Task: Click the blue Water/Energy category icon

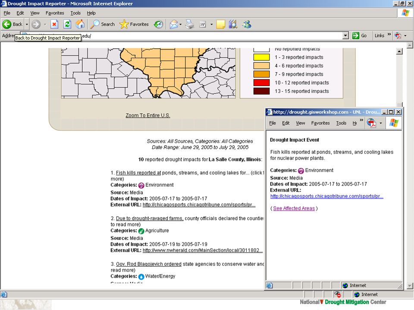Action: (x=141, y=276)
